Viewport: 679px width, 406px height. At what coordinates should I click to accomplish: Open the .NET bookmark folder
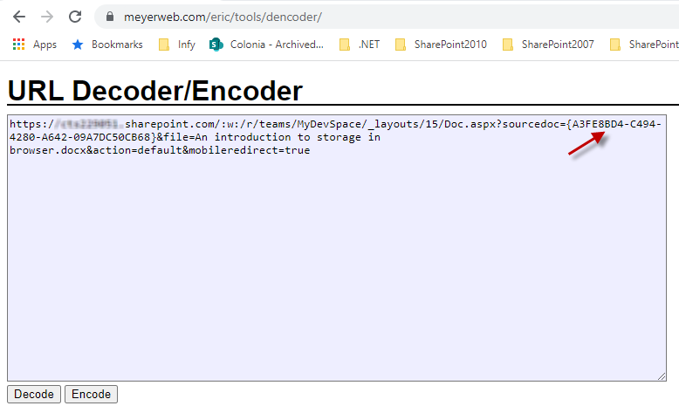click(360, 45)
